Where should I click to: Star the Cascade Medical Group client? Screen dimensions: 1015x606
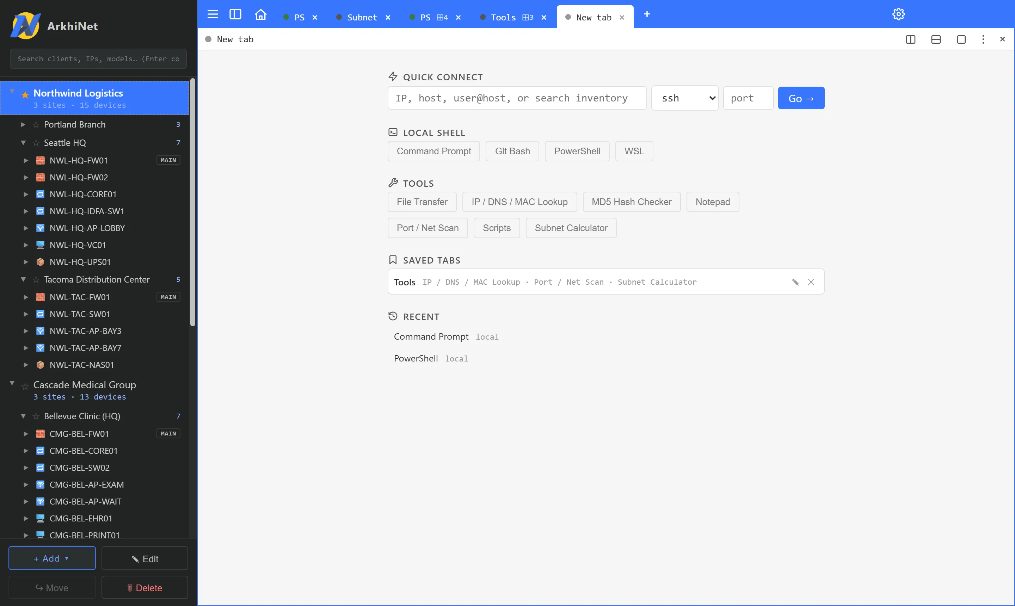25,386
